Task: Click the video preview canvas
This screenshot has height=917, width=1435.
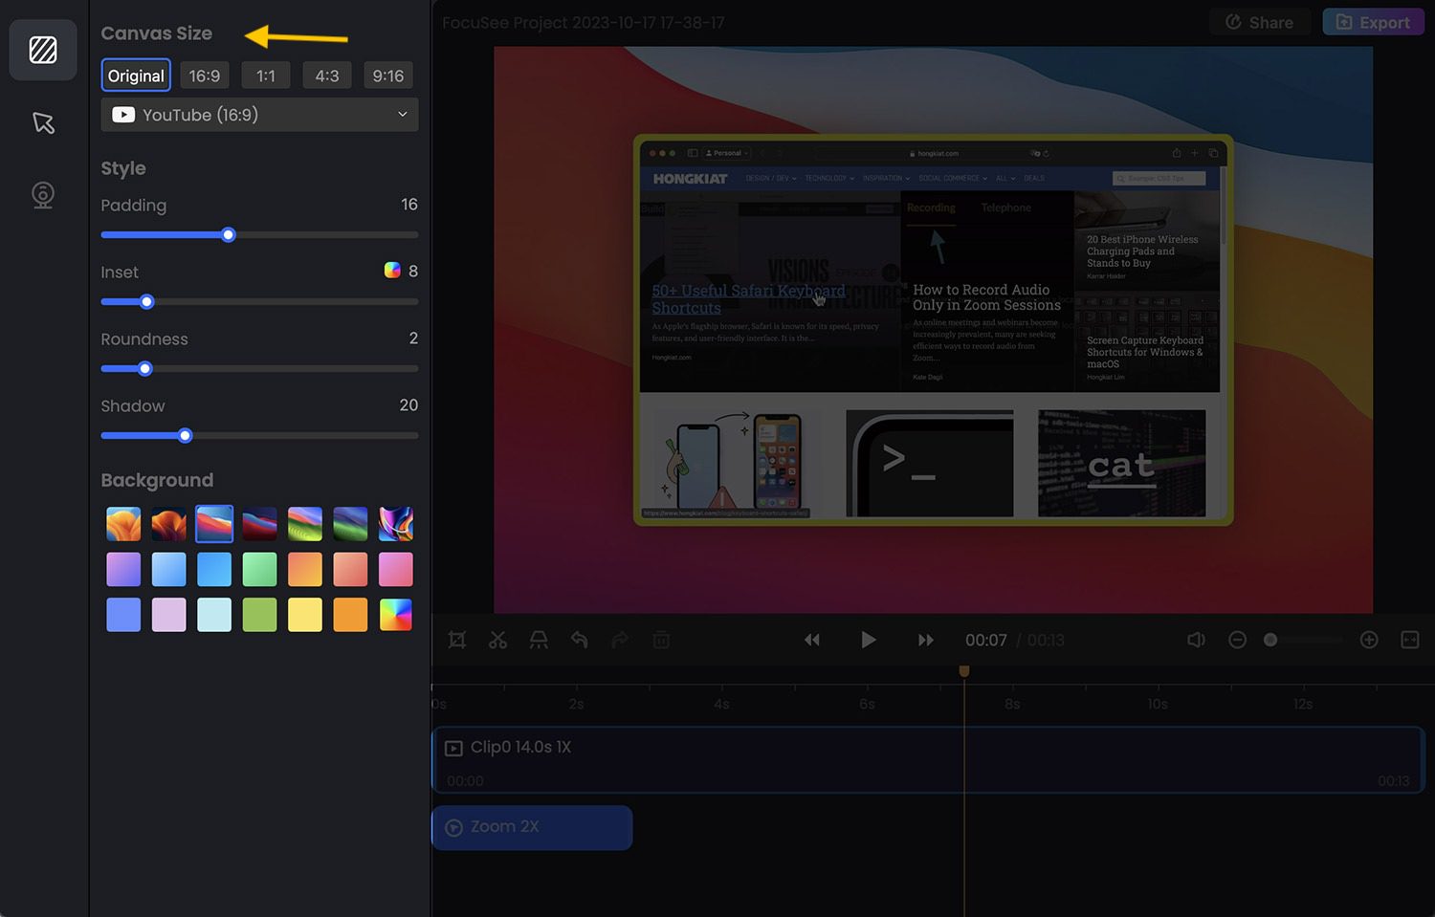Action: (933, 330)
